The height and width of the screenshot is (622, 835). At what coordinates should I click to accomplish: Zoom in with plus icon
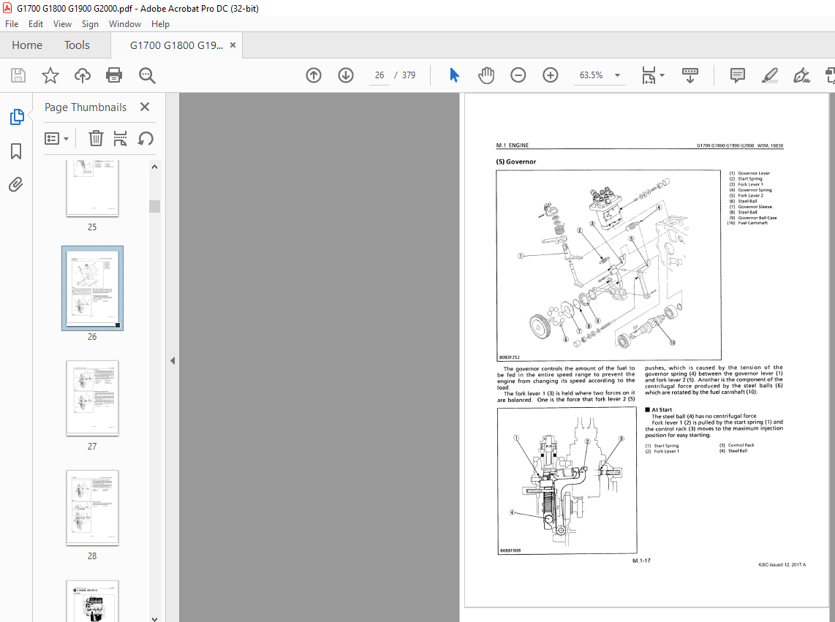pyautogui.click(x=550, y=75)
